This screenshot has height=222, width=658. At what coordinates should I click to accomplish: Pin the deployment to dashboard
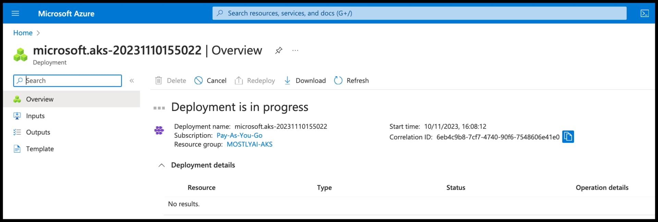coord(279,50)
